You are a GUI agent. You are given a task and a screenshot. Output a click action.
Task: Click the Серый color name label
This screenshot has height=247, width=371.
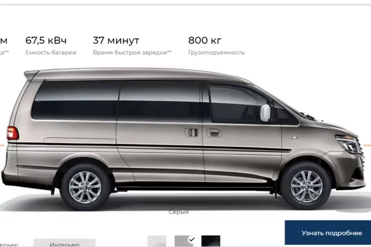tap(178, 212)
